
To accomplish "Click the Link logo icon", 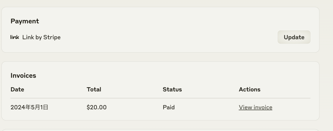I will 15,37.
